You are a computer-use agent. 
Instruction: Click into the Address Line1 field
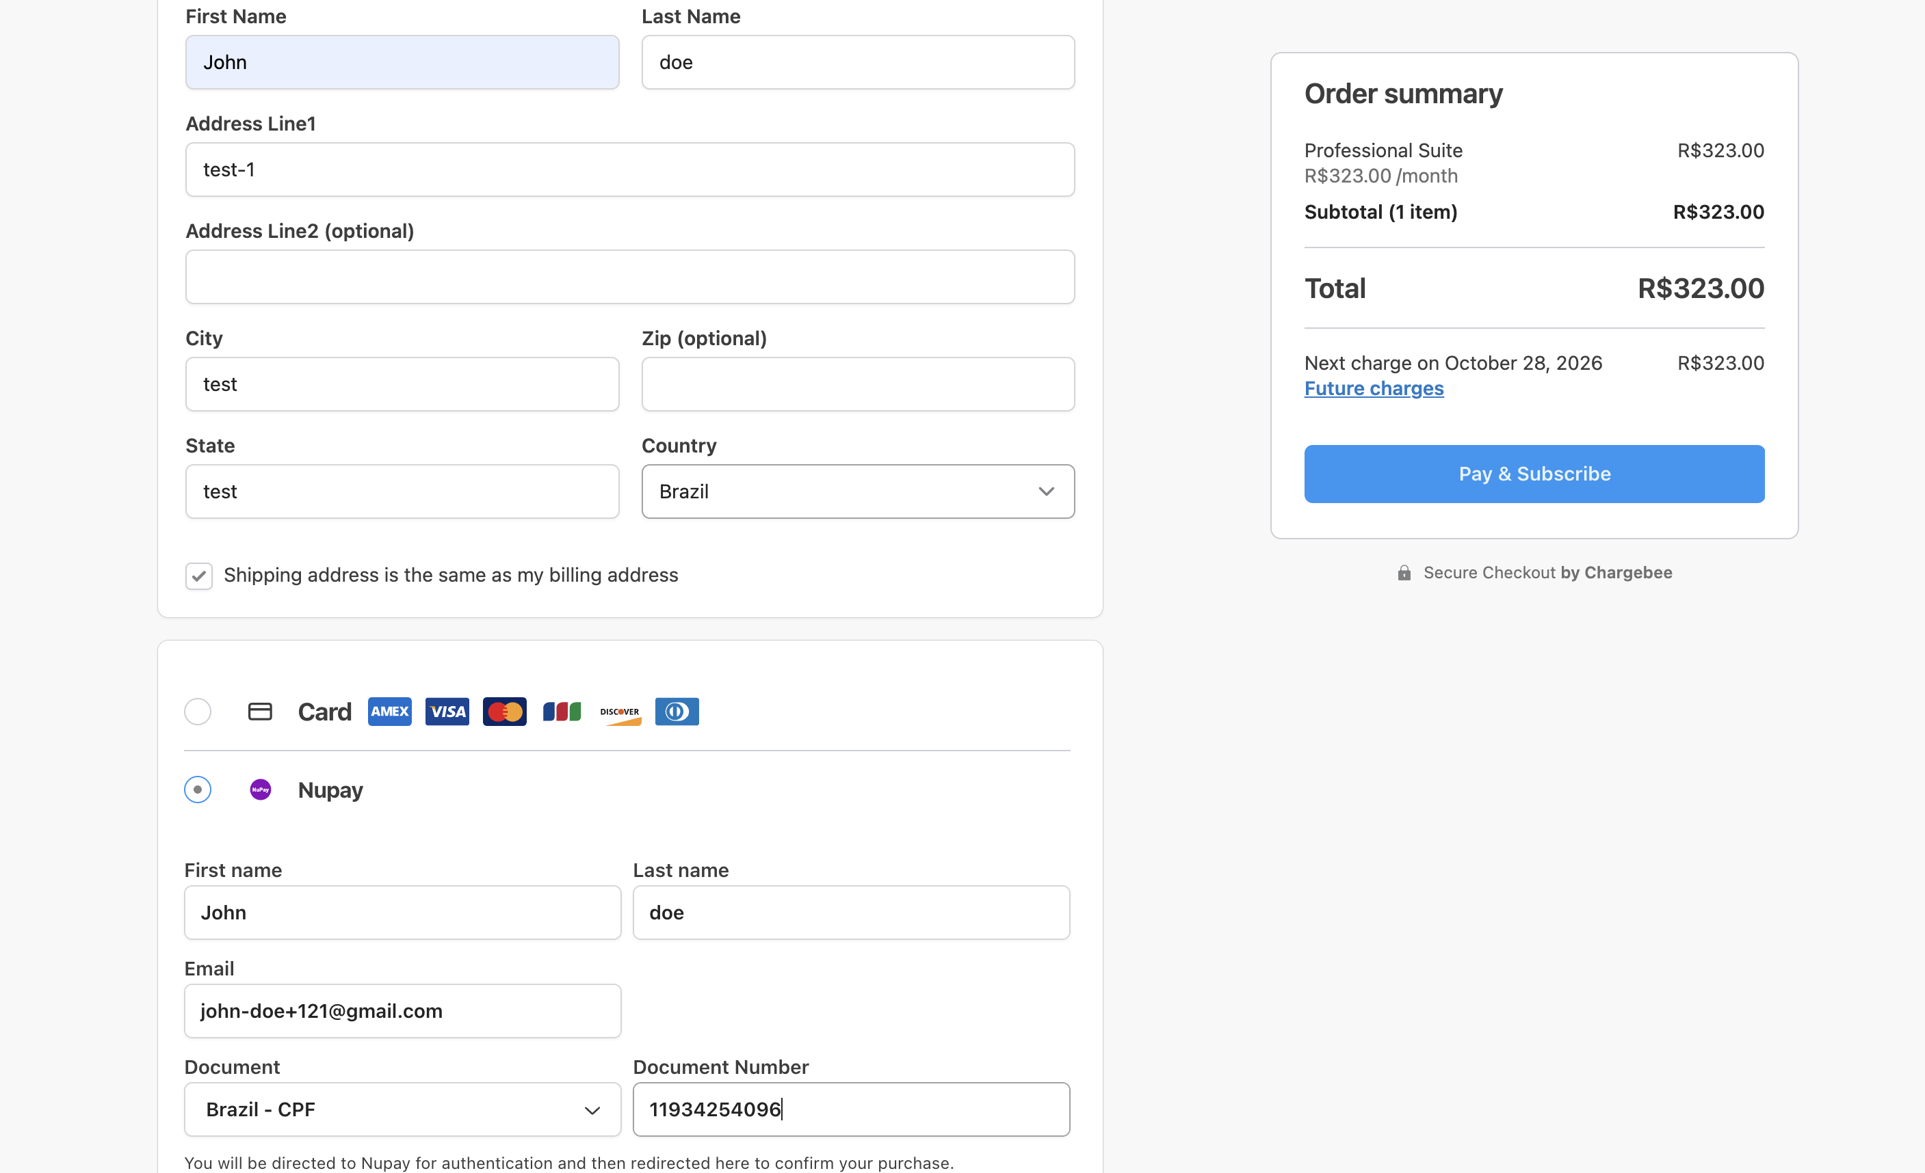click(629, 170)
